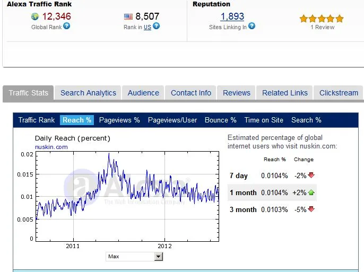Click the 2012 axis label
This screenshot has height=272, width=364.
tap(164, 246)
